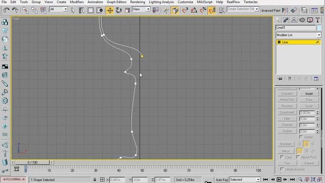Open Edit Named Selection Sets
325x183 pixels.
pos(222,10)
